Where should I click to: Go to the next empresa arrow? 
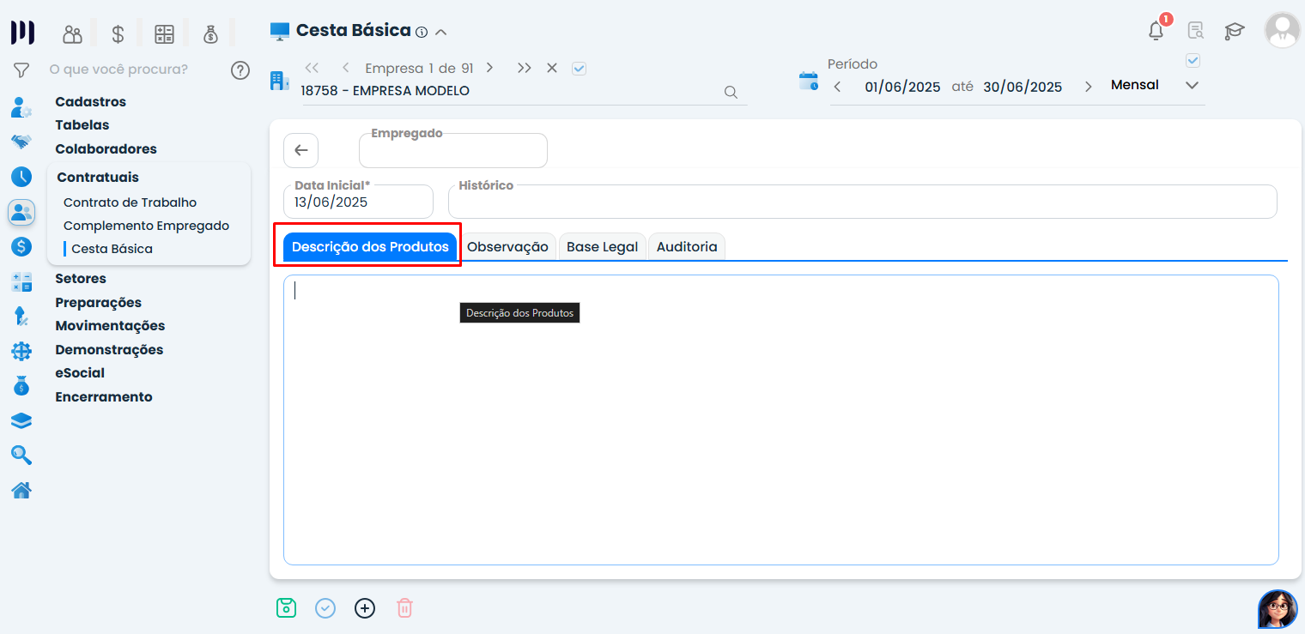click(x=489, y=68)
